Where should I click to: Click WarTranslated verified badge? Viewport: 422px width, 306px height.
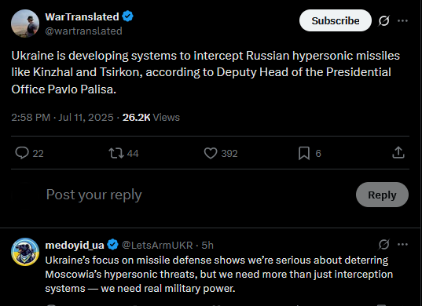127,16
